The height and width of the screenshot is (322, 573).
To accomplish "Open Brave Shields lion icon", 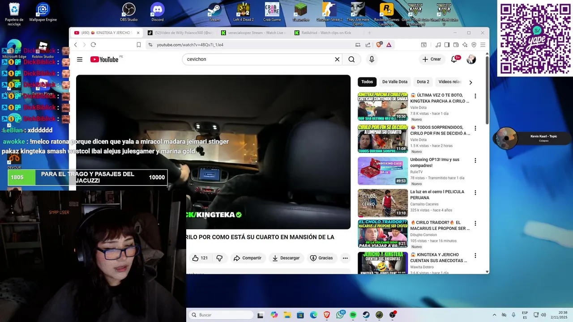I will click(379, 45).
